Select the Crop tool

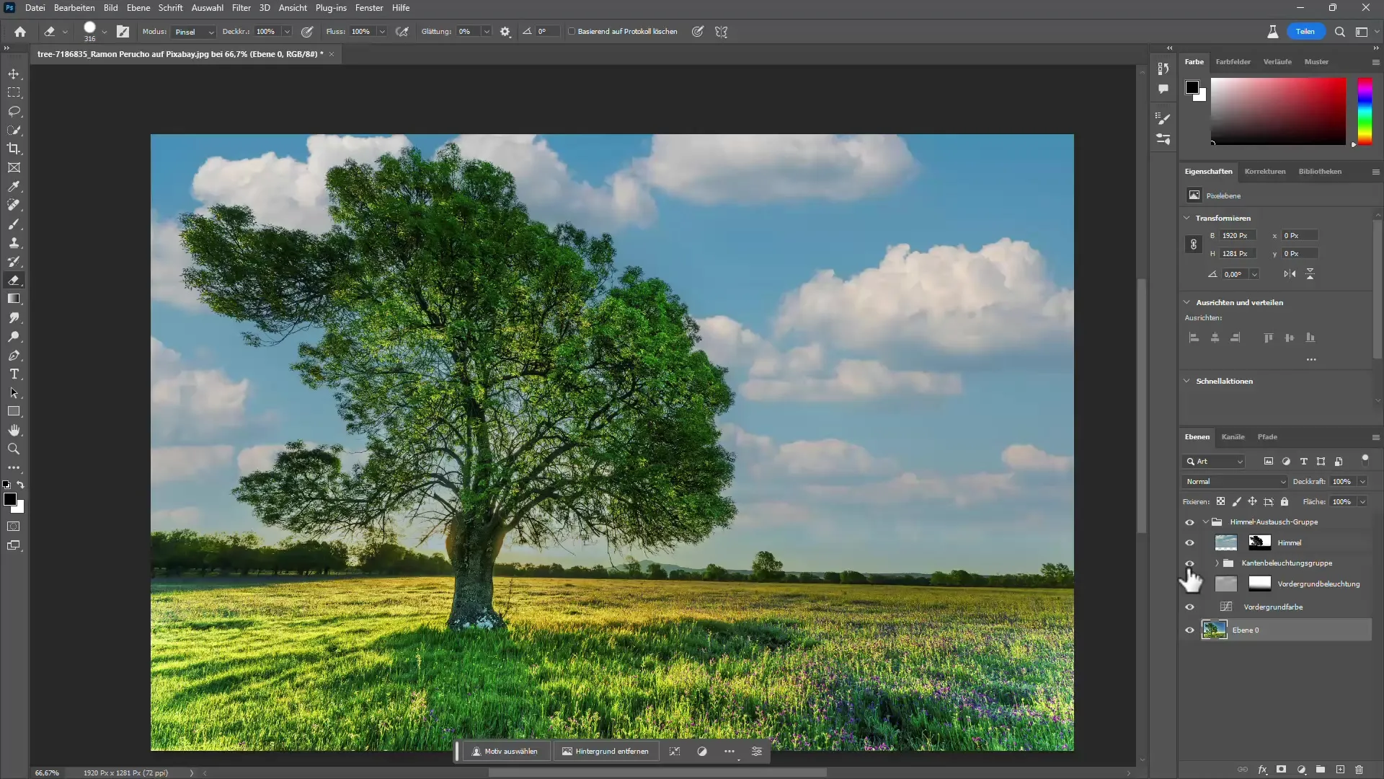click(x=14, y=149)
